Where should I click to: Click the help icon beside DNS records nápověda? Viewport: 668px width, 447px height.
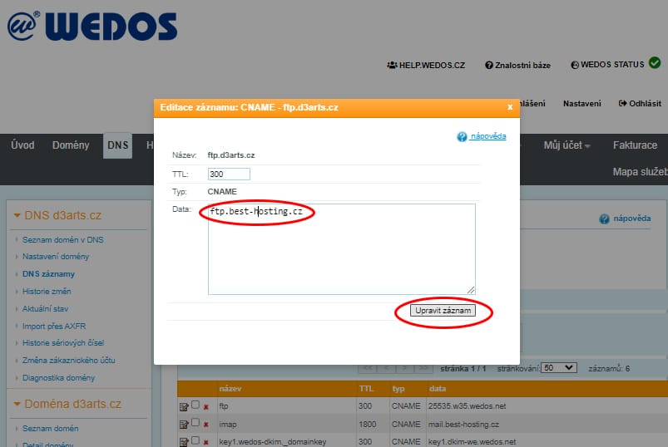tap(604, 219)
